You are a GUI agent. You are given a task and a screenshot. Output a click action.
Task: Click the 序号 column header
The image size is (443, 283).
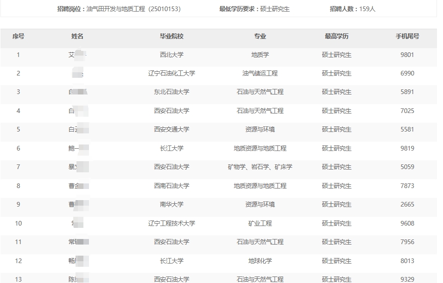(19, 36)
